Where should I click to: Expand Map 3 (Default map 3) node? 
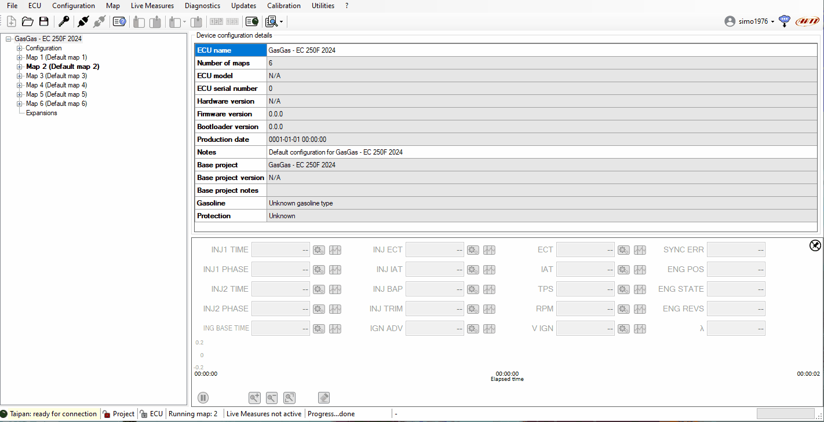[20, 76]
